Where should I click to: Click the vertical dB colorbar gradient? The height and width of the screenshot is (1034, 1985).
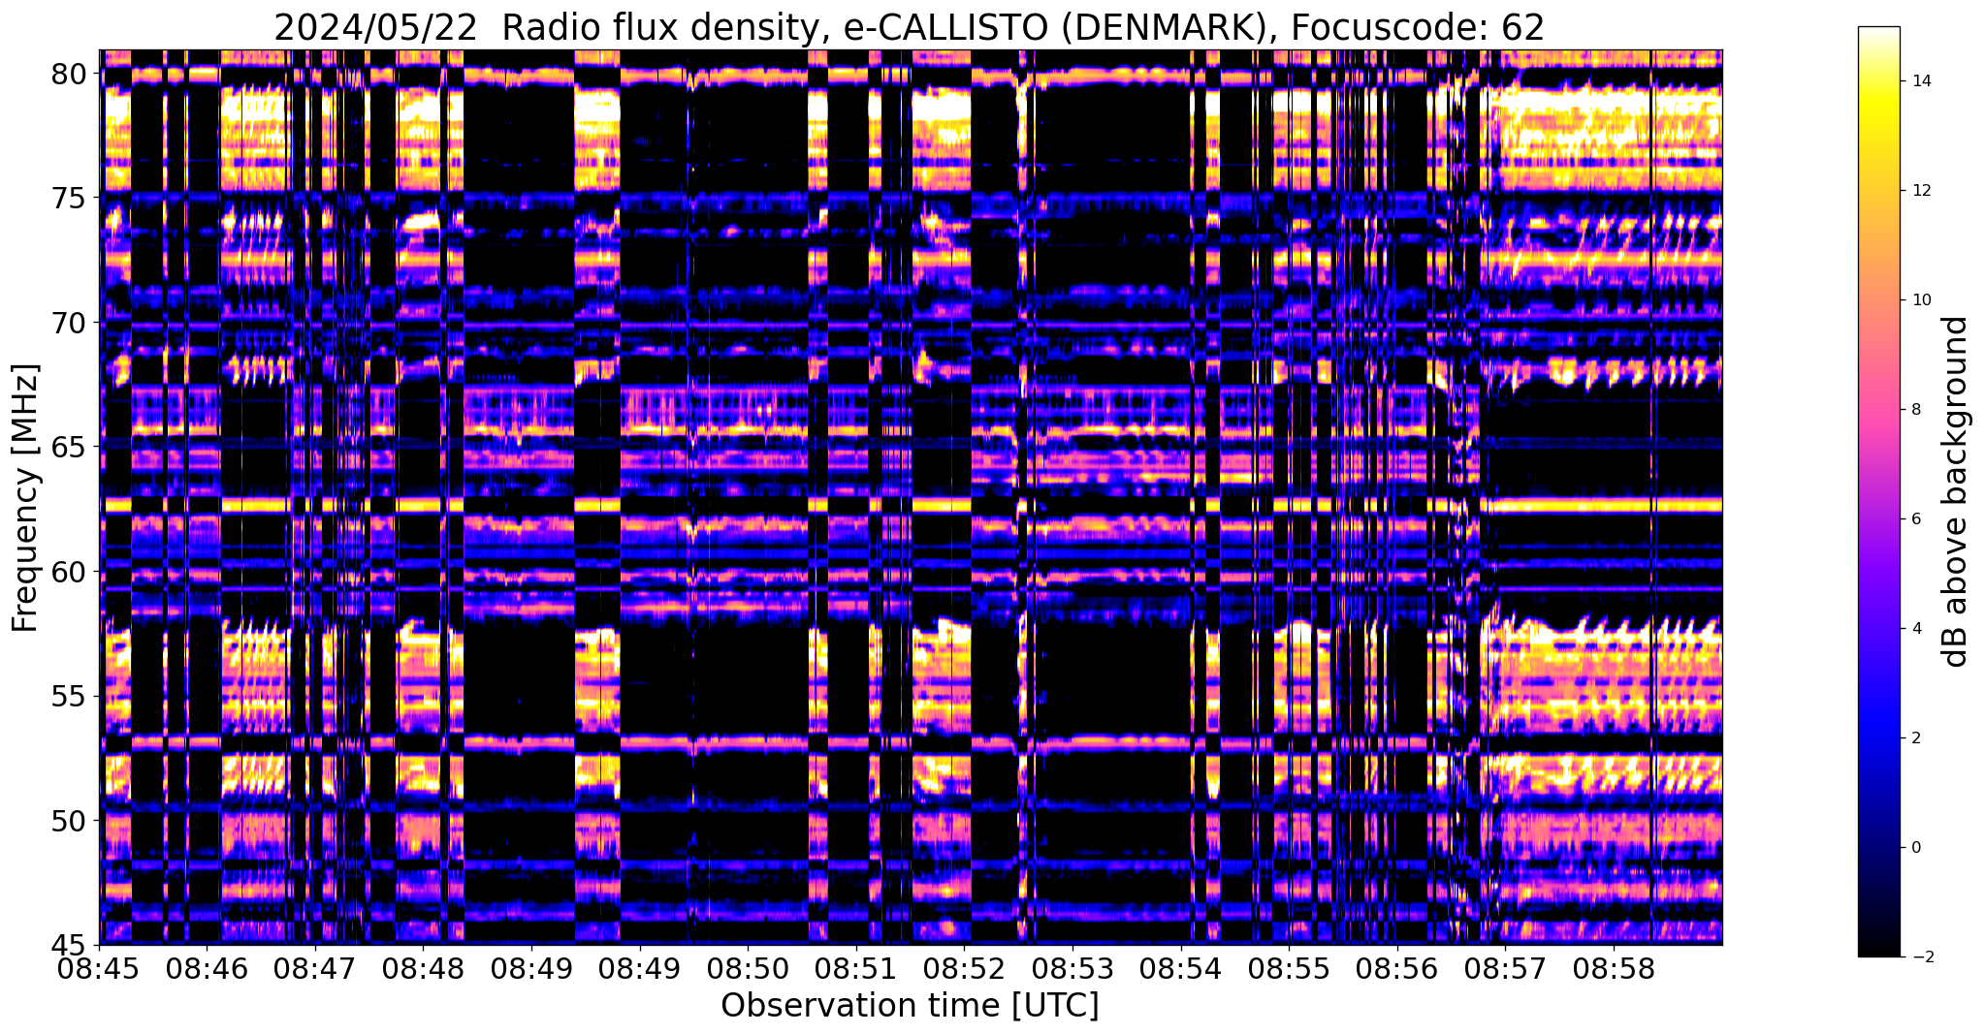click(x=1879, y=491)
